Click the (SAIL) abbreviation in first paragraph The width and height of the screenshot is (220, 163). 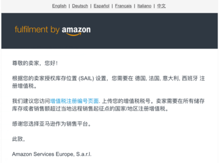pos(86,78)
